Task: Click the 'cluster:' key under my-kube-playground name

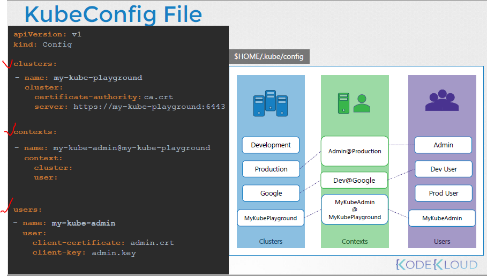Action: (43, 87)
